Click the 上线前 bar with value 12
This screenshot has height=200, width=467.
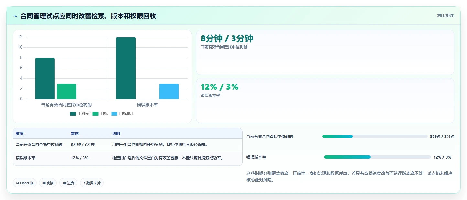point(126,68)
